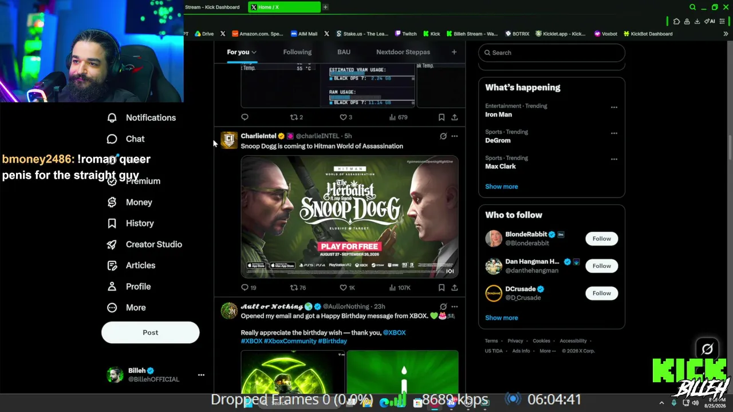Open the Privacy footer link
733x412 pixels.
click(515, 341)
